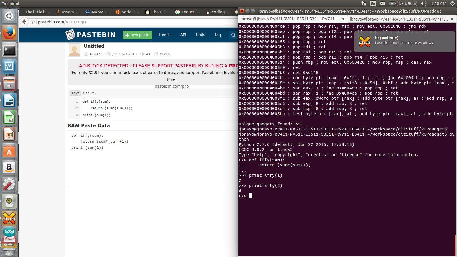Viewport: 457px width, 257px height.
Task: Switch to the 'SerialC…' Firefox tab
Action: pyautogui.click(x=127, y=12)
